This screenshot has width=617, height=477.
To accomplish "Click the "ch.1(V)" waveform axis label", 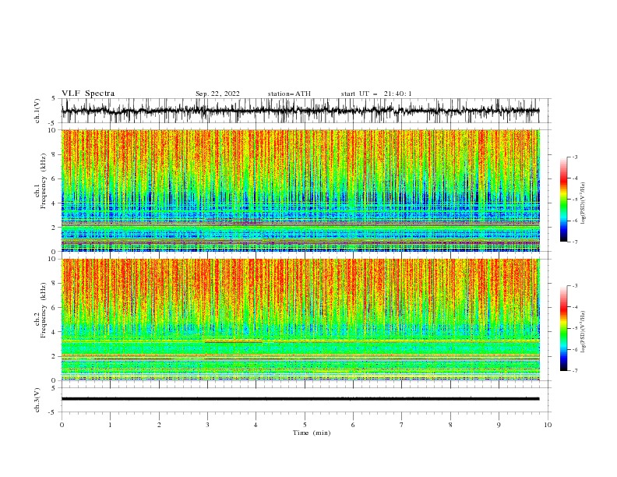I will click(37, 111).
